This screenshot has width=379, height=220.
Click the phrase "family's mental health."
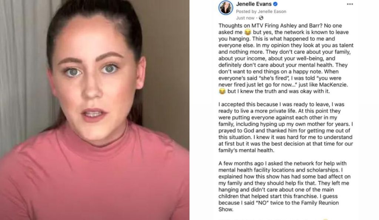[x=246, y=150]
